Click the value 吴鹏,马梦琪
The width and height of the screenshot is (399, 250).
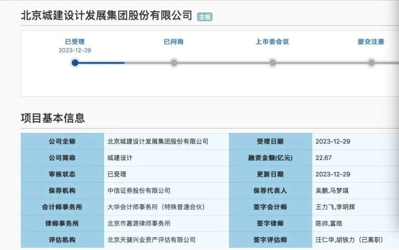[x=332, y=190]
